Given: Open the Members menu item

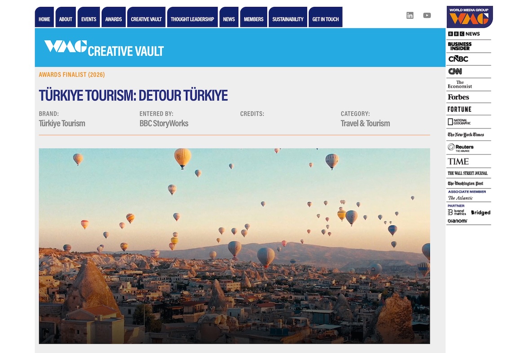Looking at the screenshot, I should [x=253, y=17].
